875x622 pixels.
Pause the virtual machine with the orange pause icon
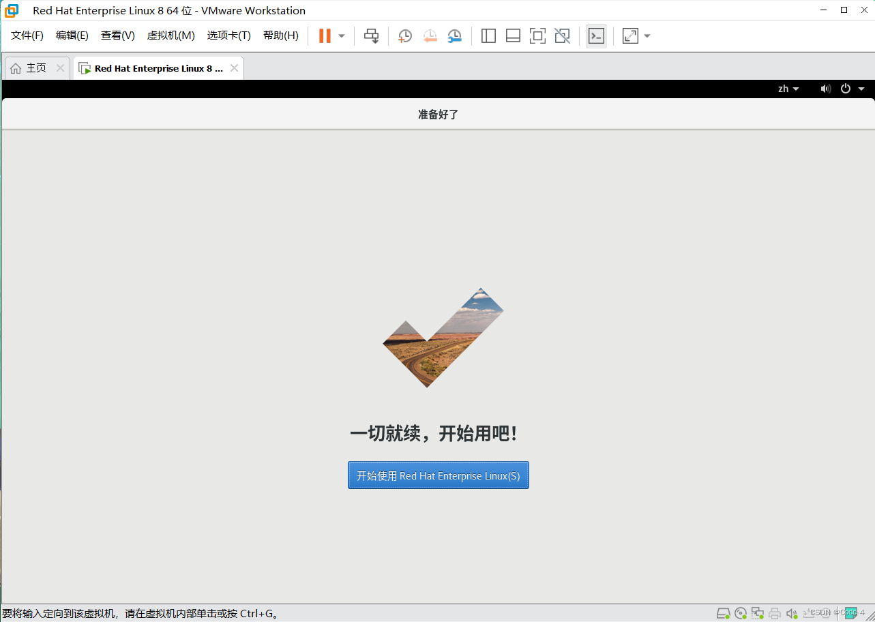pos(325,36)
